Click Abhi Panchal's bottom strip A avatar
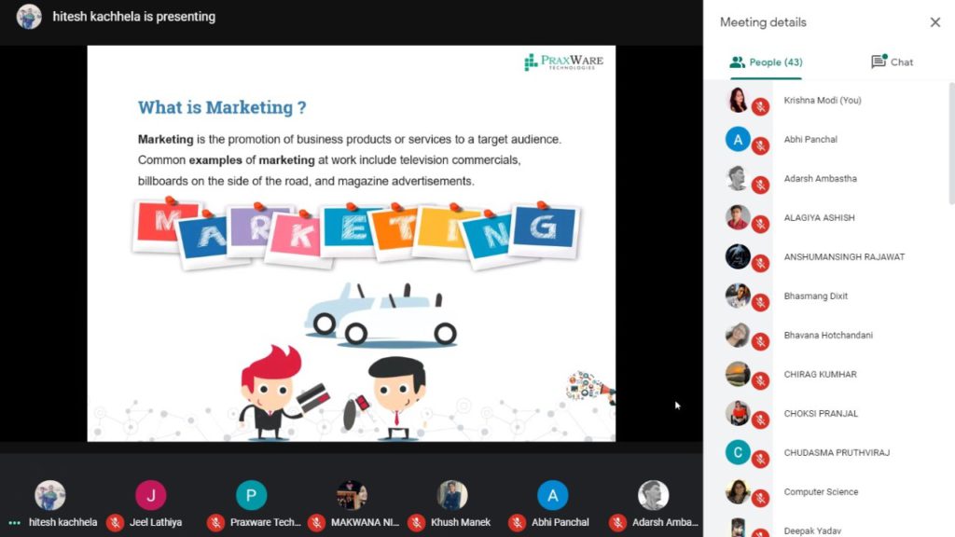Image resolution: width=955 pixels, height=537 pixels. pyautogui.click(x=552, y=495)
